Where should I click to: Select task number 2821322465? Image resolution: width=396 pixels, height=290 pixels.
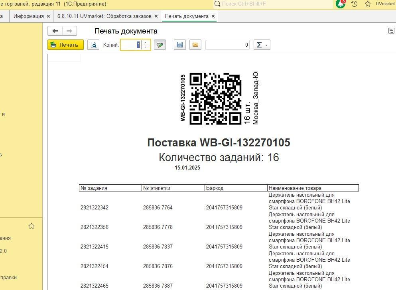pos(95,286)
